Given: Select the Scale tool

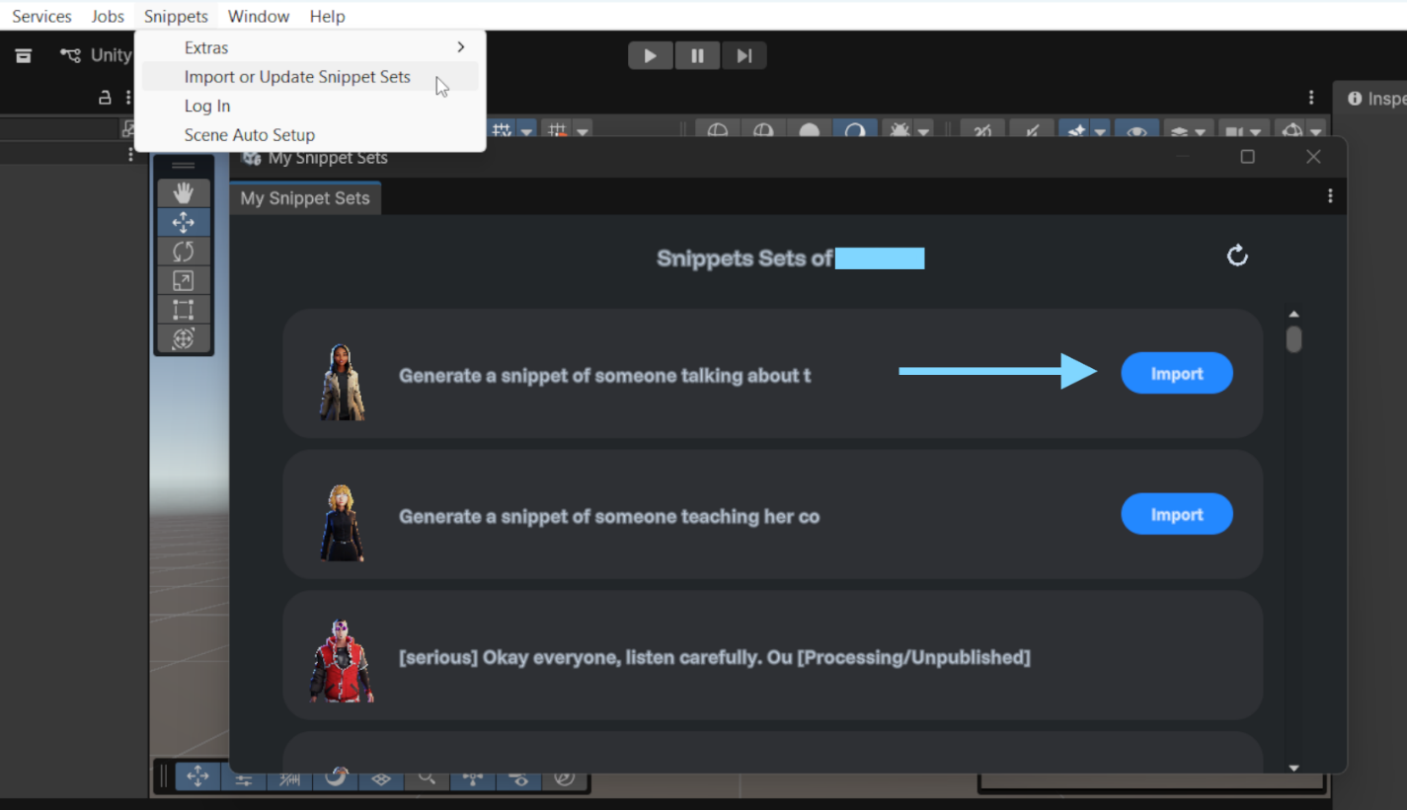Looking at the screenshot, I should (x=183, y=281).
